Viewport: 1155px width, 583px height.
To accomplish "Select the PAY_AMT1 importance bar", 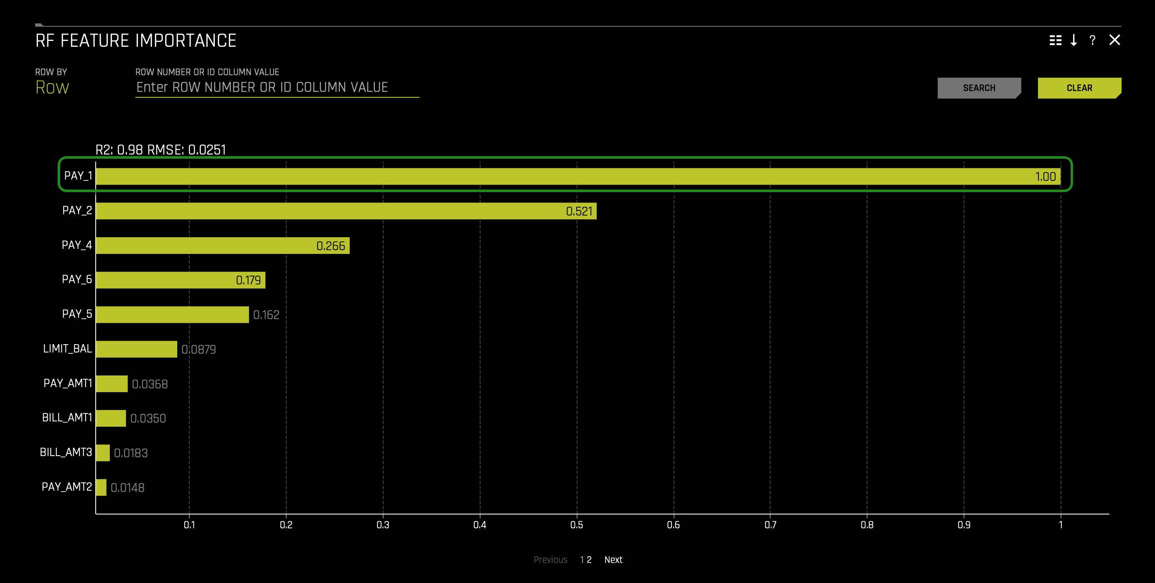I will pos(112,384).
